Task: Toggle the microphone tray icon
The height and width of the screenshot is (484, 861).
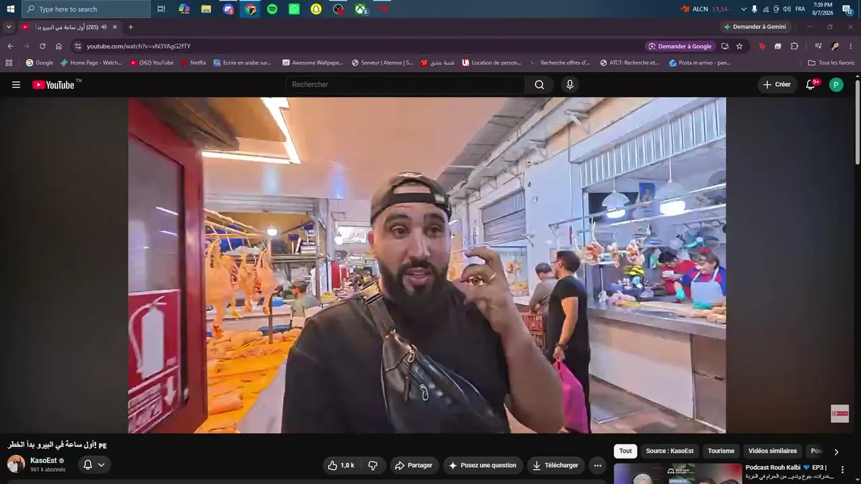Action: click(x=754, y=9)
